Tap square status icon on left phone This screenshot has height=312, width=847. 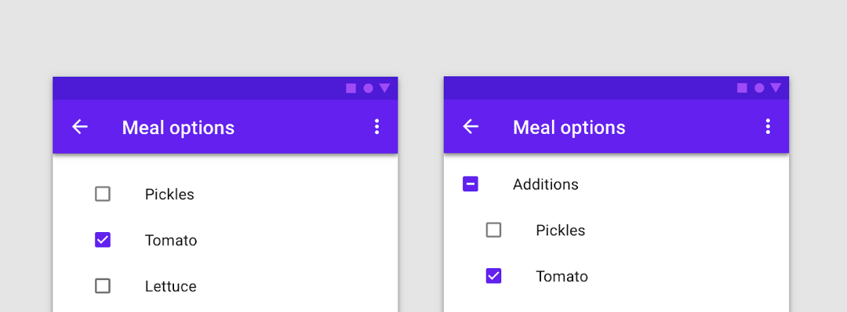tap(351, 88)
